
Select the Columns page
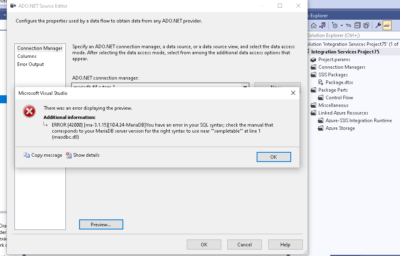point(27,56)
